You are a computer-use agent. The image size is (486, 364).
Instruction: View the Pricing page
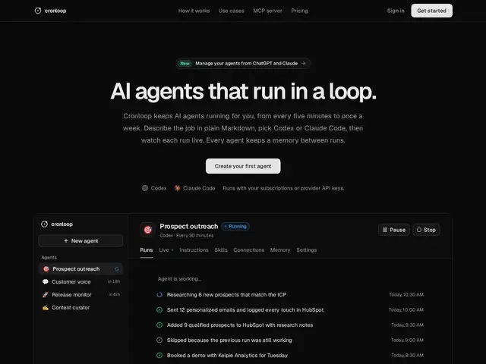(x=299, y=11)
